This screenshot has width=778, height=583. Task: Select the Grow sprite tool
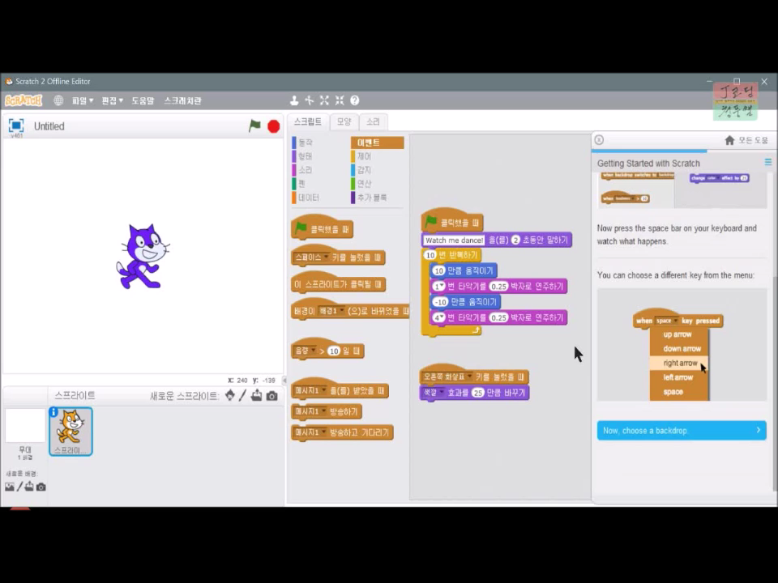pos(324,100)
